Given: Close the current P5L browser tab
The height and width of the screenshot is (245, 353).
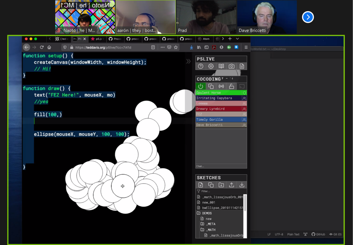Looking at the screenshot, I should [85, 39].
